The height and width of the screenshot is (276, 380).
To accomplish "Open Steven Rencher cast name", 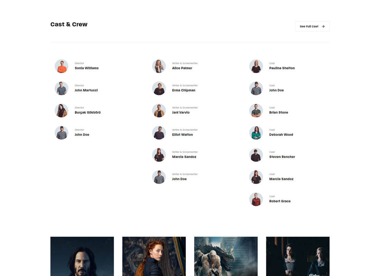I will click(x=282, y=157).
